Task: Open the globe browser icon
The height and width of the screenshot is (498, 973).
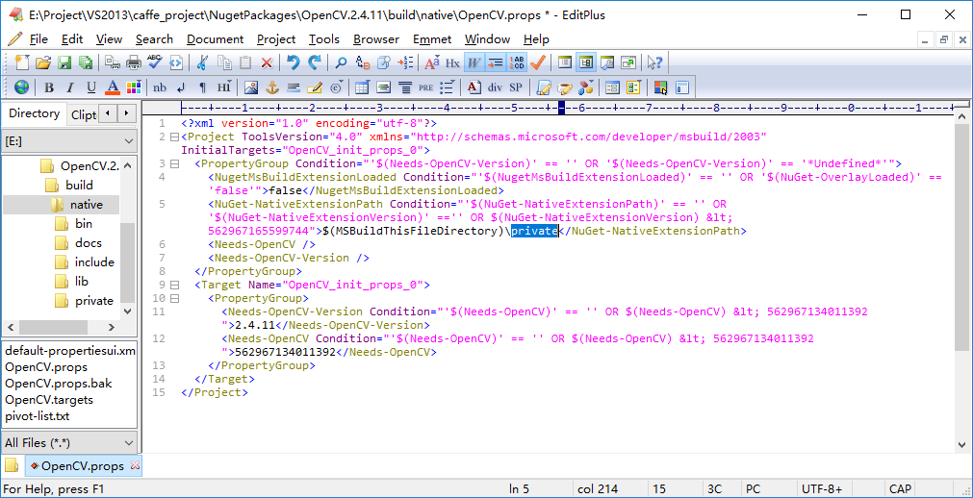Action: point(22,87)
